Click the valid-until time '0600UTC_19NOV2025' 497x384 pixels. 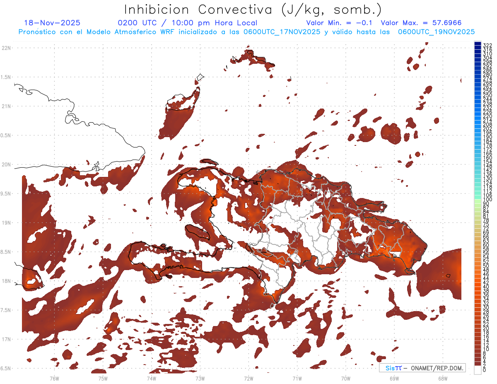(x=436, y=31)
